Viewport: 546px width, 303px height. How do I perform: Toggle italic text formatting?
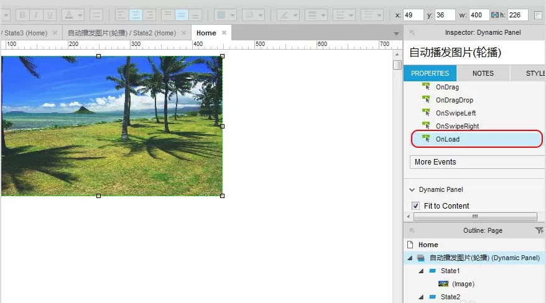click(36, 15)
